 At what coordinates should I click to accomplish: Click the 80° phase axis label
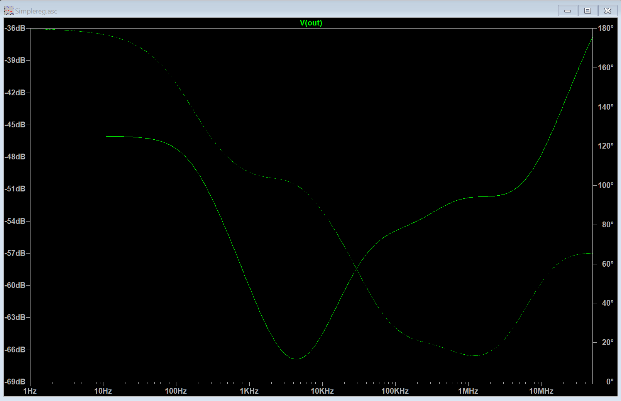point(607,225)
